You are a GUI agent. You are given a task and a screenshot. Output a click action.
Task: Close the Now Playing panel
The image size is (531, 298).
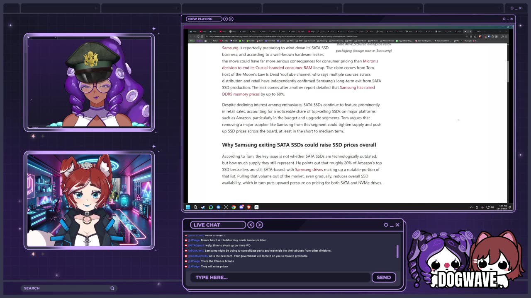tap(512, 19)
